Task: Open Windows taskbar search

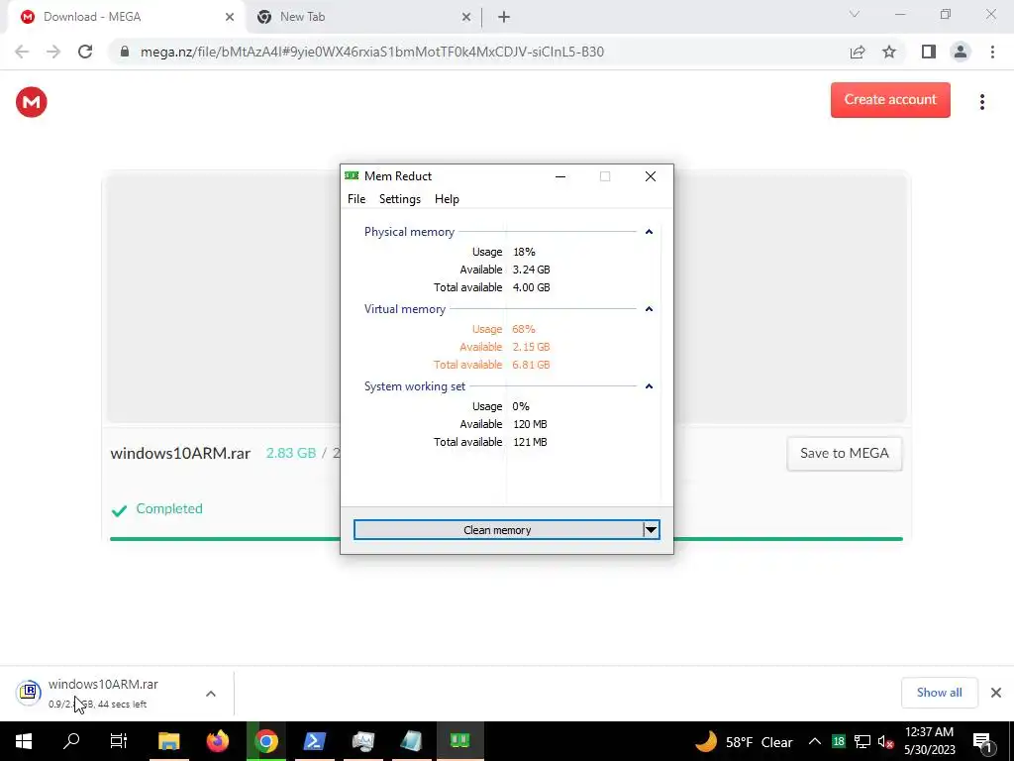Action: (x=71, y=741)
